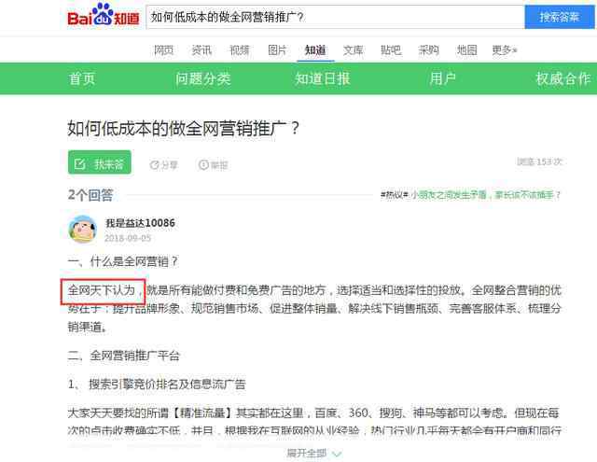597x462 pixels.
Task: Select 问题分类 in green navigation bar
Action: (203, 78)
